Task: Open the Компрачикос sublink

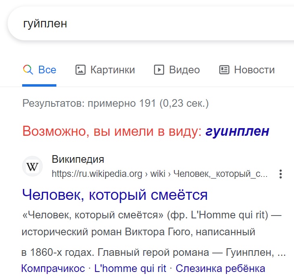Action: 53,268
